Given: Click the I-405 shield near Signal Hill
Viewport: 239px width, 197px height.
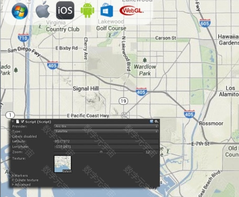Looking at the screenshot, I should (x=141, y=92).
